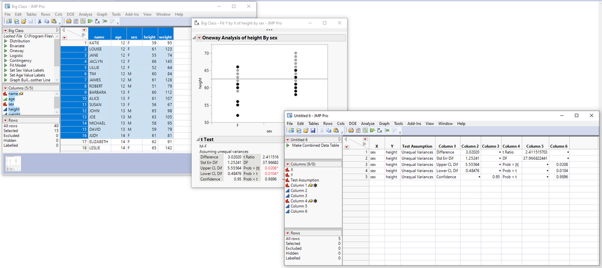The image size is (602, 268).
Task: Open red triangle menu for Oneway Analysis
Action: click(198, 37)
